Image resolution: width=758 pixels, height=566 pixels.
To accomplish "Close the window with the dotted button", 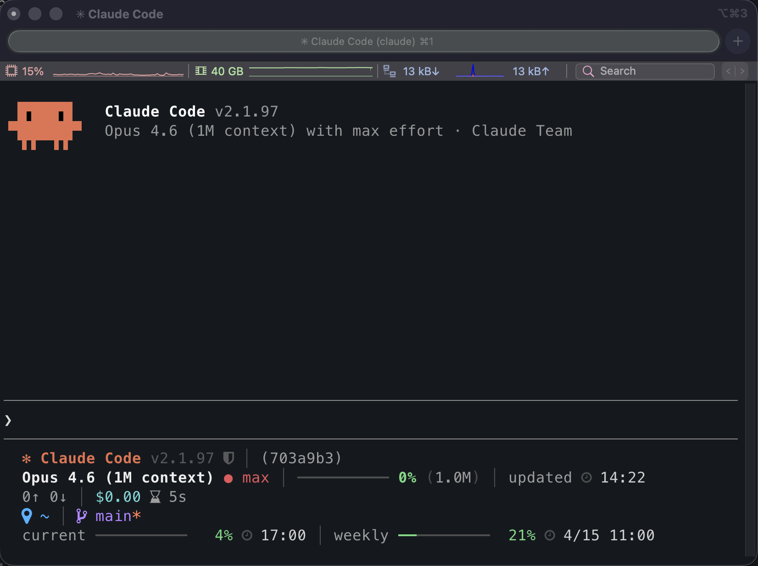I will [14, 14].
